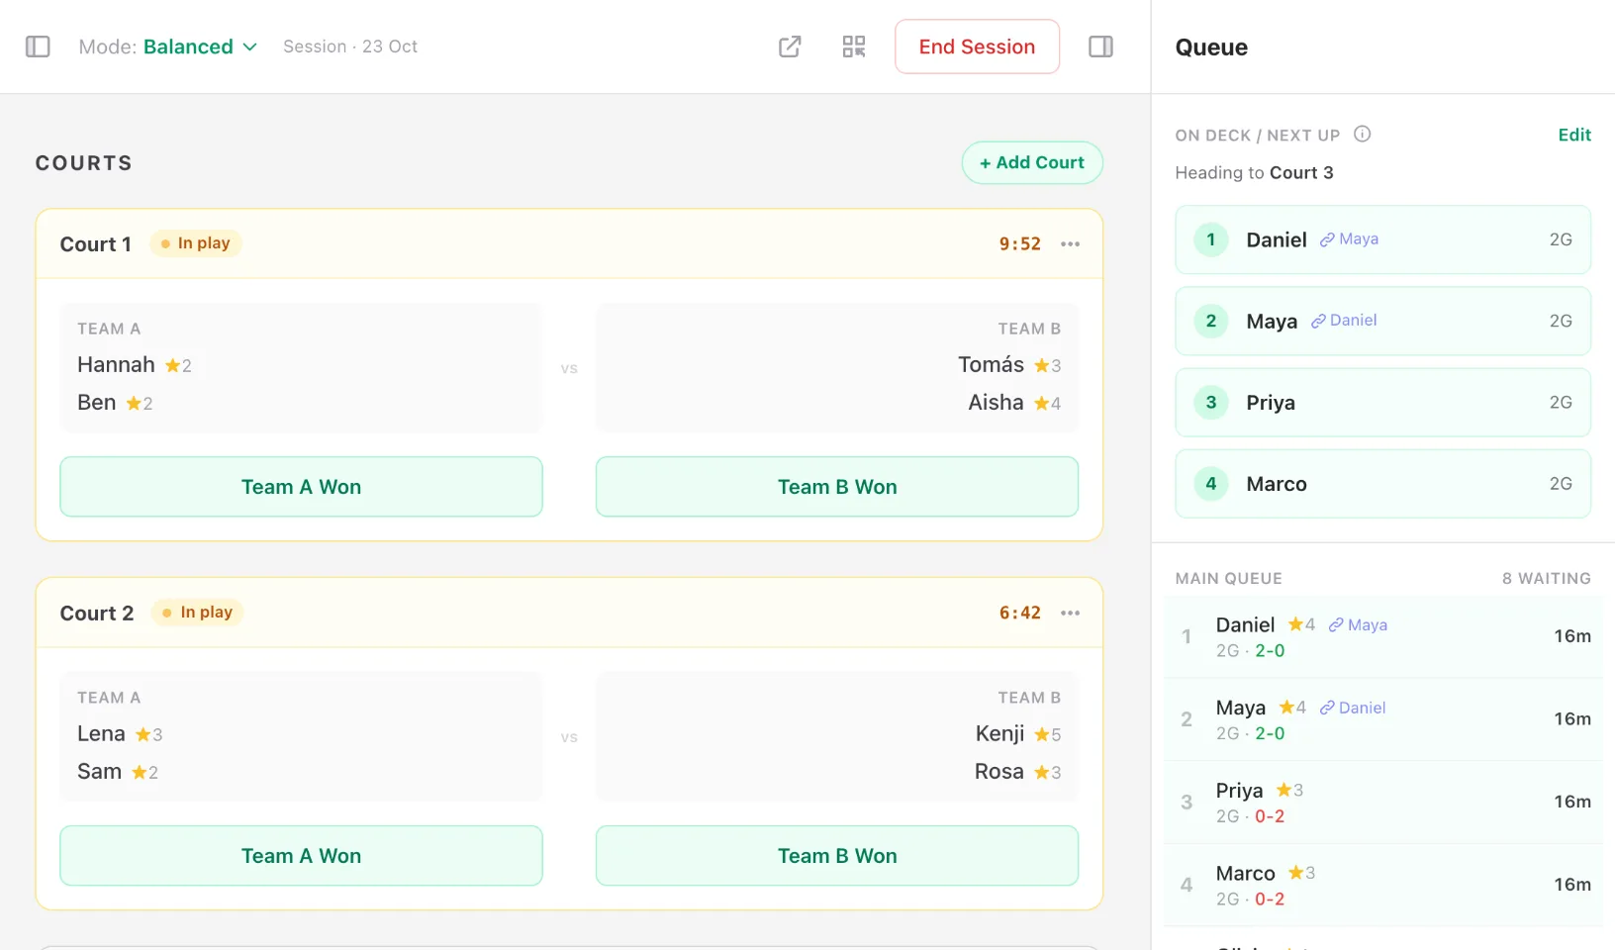
Task: Open Marco's row in the main queue
Action: pyautogui.click(x=1382, y=885)
